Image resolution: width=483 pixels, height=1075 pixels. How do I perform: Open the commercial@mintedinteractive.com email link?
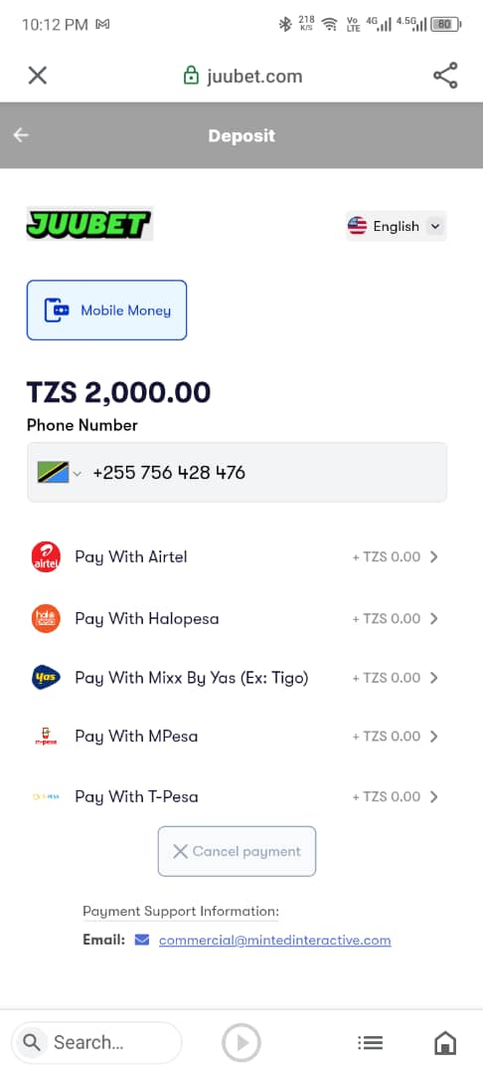(x=274, y=940)
